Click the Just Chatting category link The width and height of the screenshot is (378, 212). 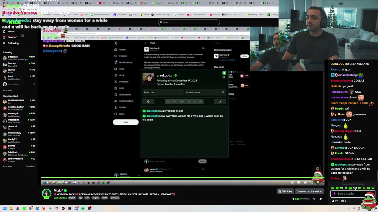coord(60,198)
